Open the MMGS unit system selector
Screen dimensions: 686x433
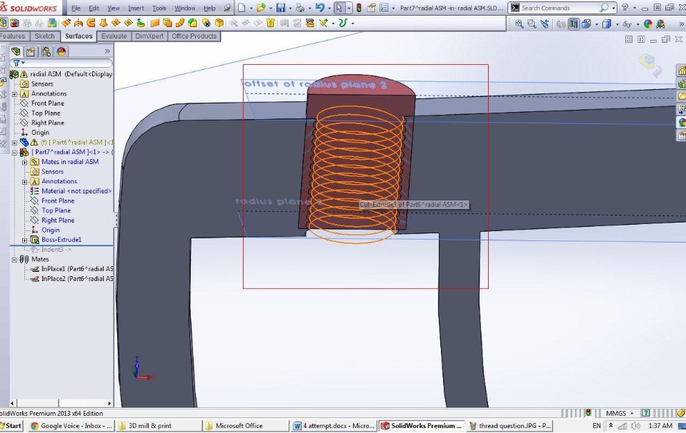coord(619,413)
